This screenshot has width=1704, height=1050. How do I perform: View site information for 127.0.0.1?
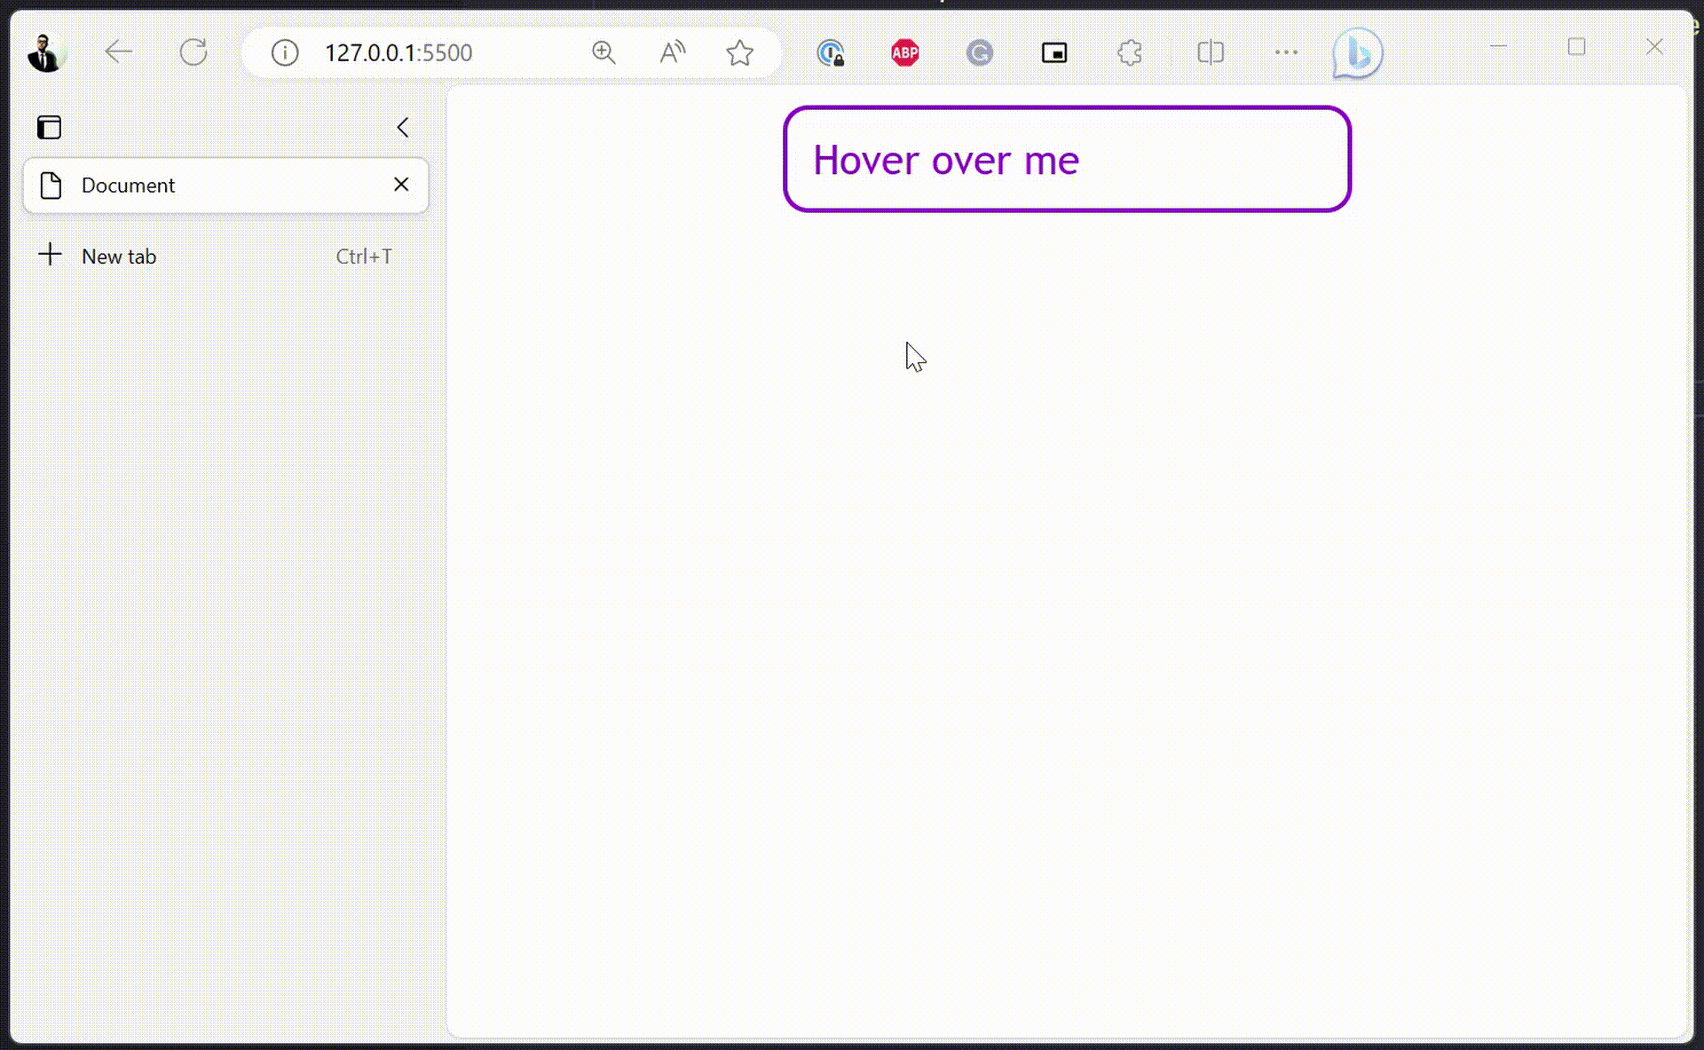284,52
